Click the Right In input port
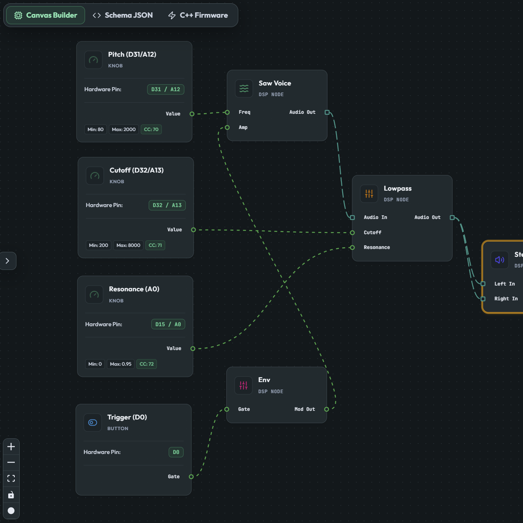523x523 pixels. point(483,299)
